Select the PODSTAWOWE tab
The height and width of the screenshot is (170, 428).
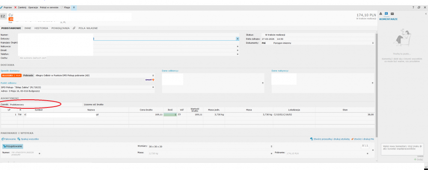[x=11, y=28]
